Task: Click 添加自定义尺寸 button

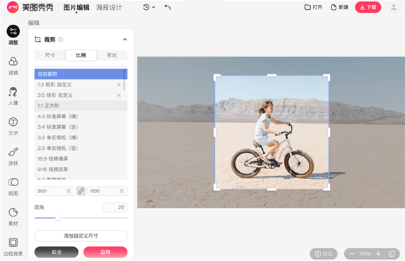Action: [81, 236]
